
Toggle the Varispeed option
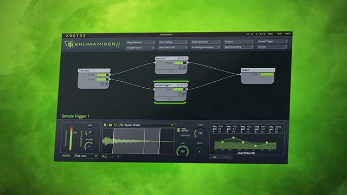pyautogui.click(x=185, y=135)
